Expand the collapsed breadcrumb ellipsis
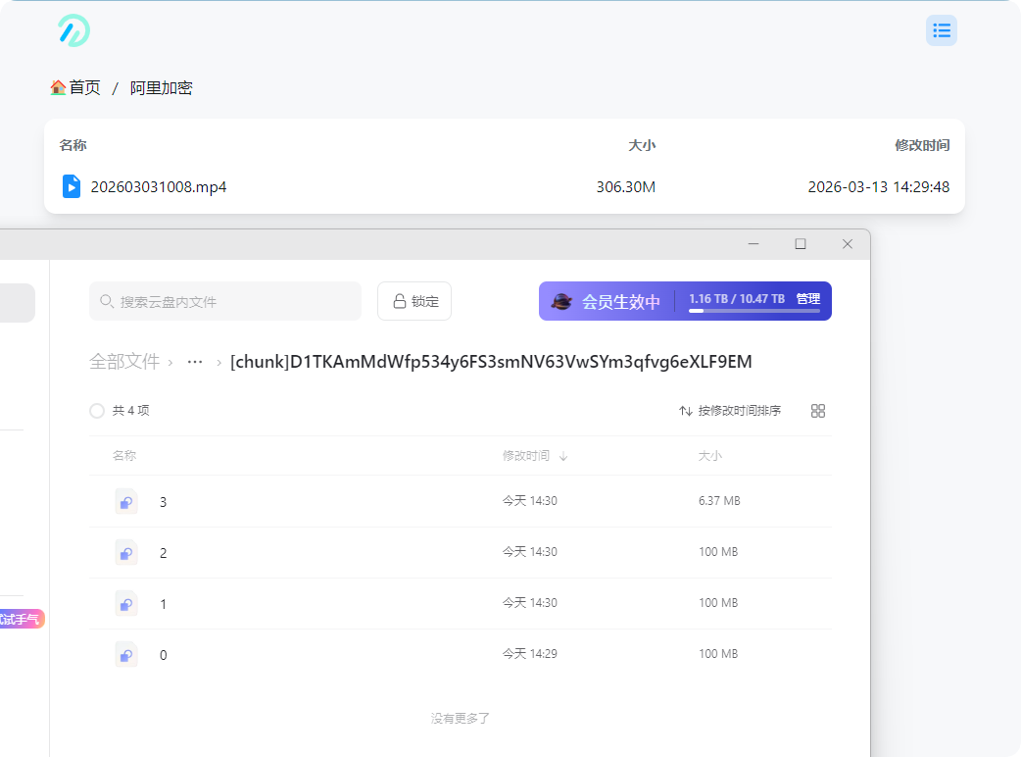This screenshot has width=1021, height=757. 195,362
